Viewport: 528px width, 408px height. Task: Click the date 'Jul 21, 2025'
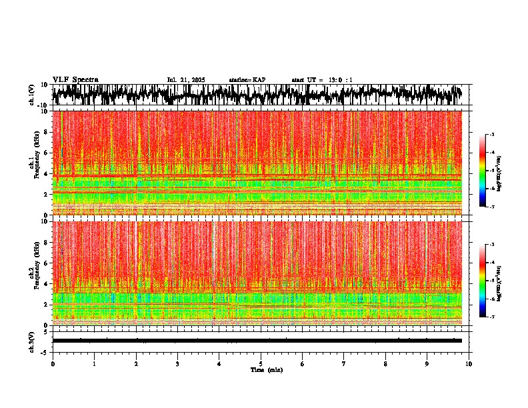(186, 80)
